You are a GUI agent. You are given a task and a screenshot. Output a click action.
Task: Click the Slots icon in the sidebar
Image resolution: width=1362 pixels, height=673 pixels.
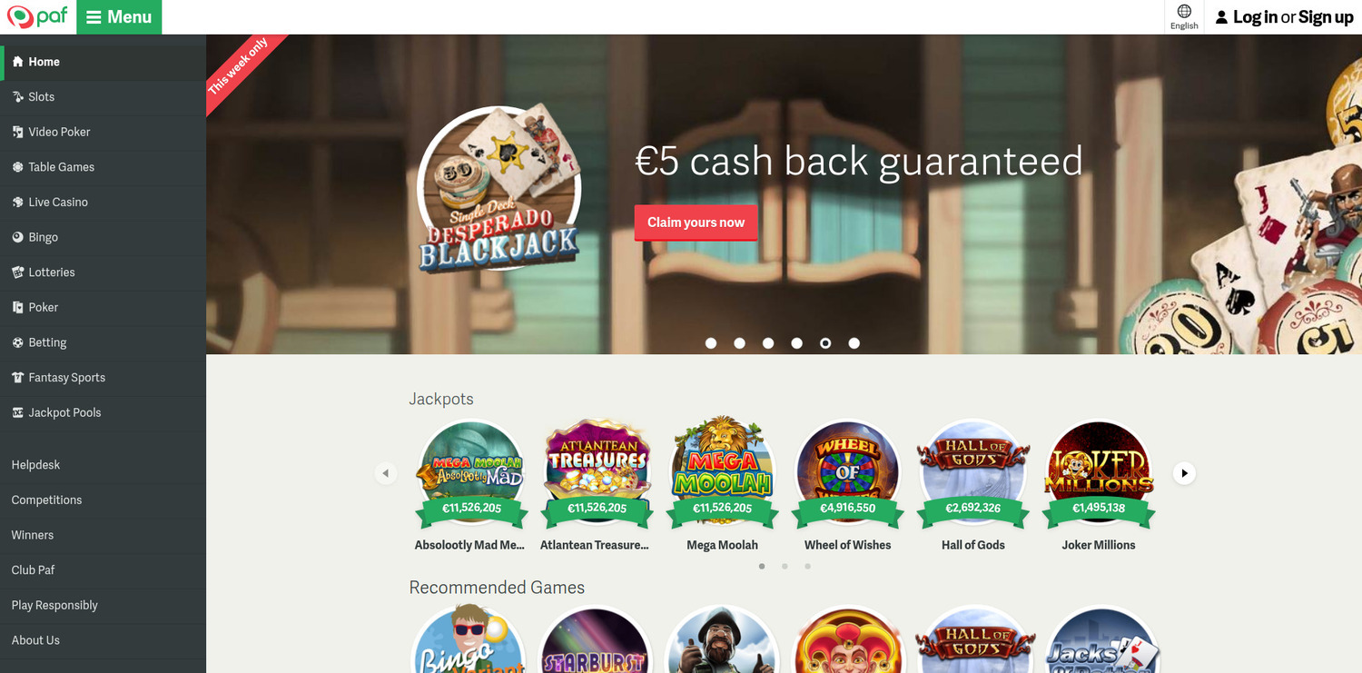pos(17,96)
